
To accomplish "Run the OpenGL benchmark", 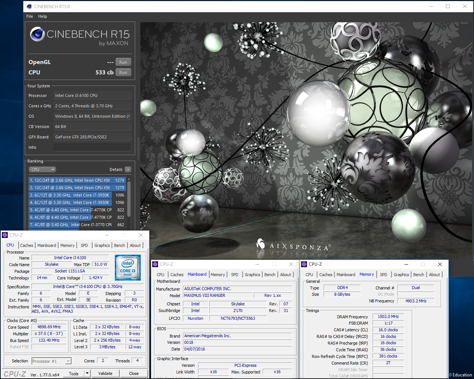I will [x=123, y=62].
